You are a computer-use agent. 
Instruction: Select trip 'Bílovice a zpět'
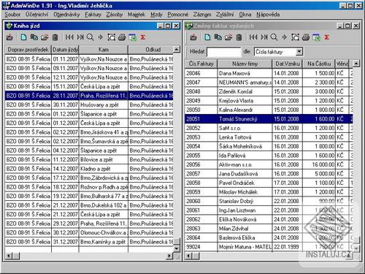coord(89,159)
